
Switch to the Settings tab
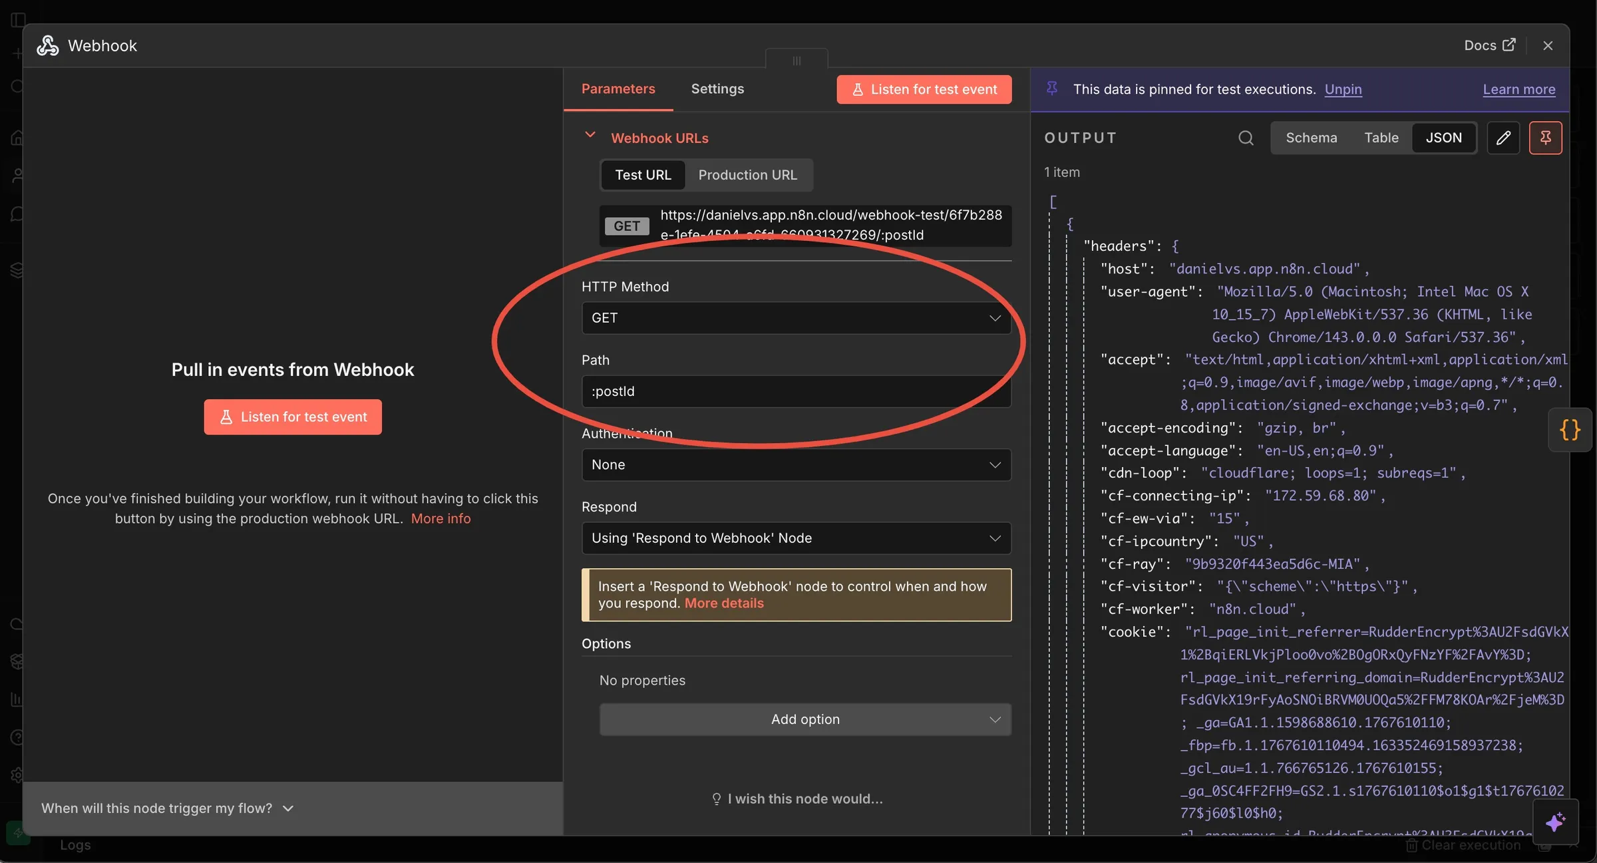[717, 88]
